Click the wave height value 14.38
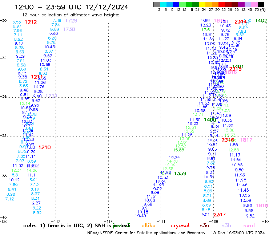The width and height of the screenshot is (269, 236). tap(172, 161)
